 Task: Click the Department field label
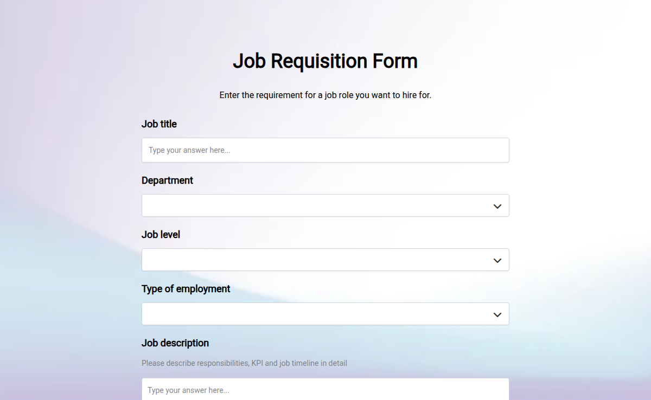click(167, 180)
